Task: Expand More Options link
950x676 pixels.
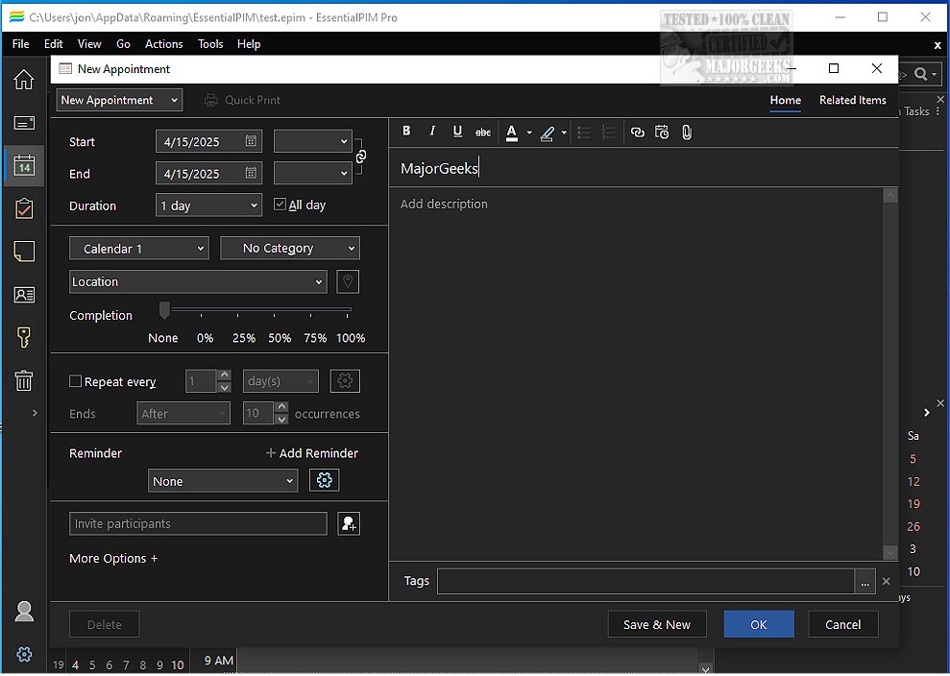Action: [x=113, y=559]
